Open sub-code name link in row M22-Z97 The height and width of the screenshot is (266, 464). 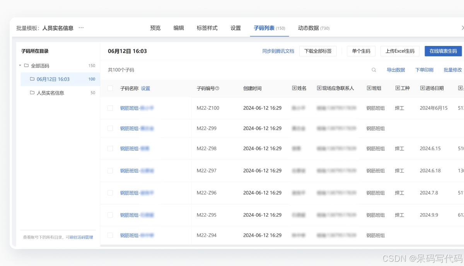click(137, 171)
